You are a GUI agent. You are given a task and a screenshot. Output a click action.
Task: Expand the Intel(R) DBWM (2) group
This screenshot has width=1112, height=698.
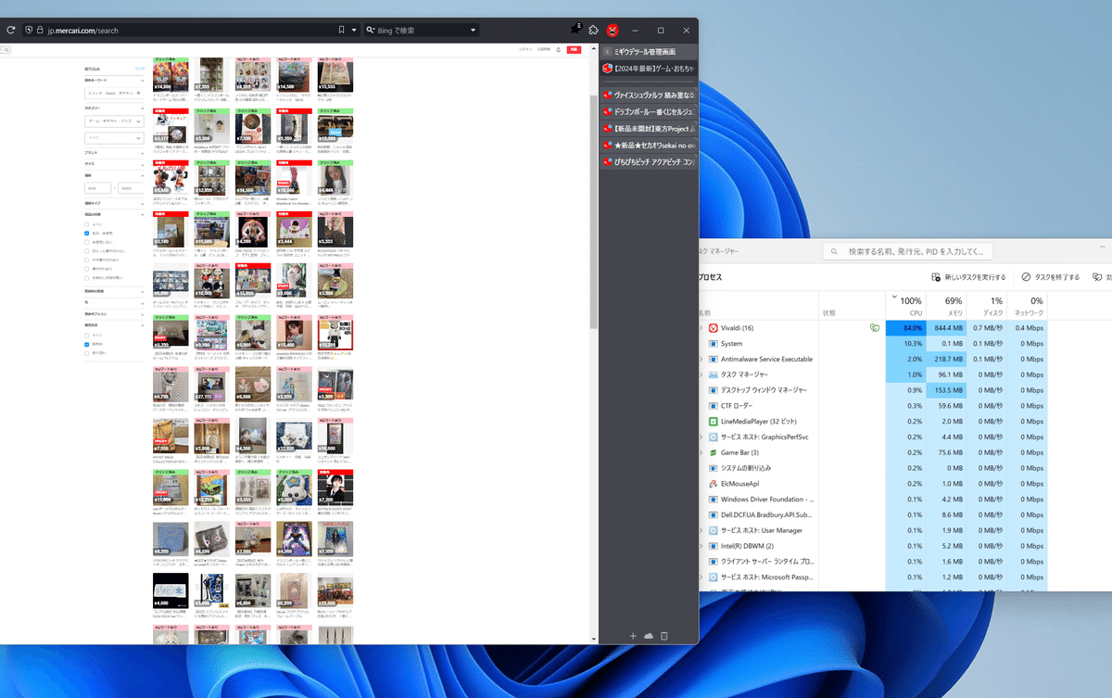click(x=701, y=545)
